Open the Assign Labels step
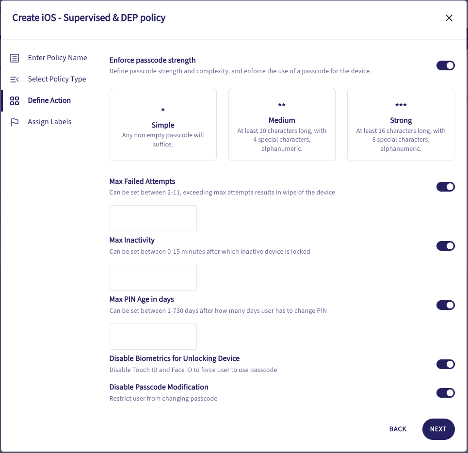 [x=49, y=122]
